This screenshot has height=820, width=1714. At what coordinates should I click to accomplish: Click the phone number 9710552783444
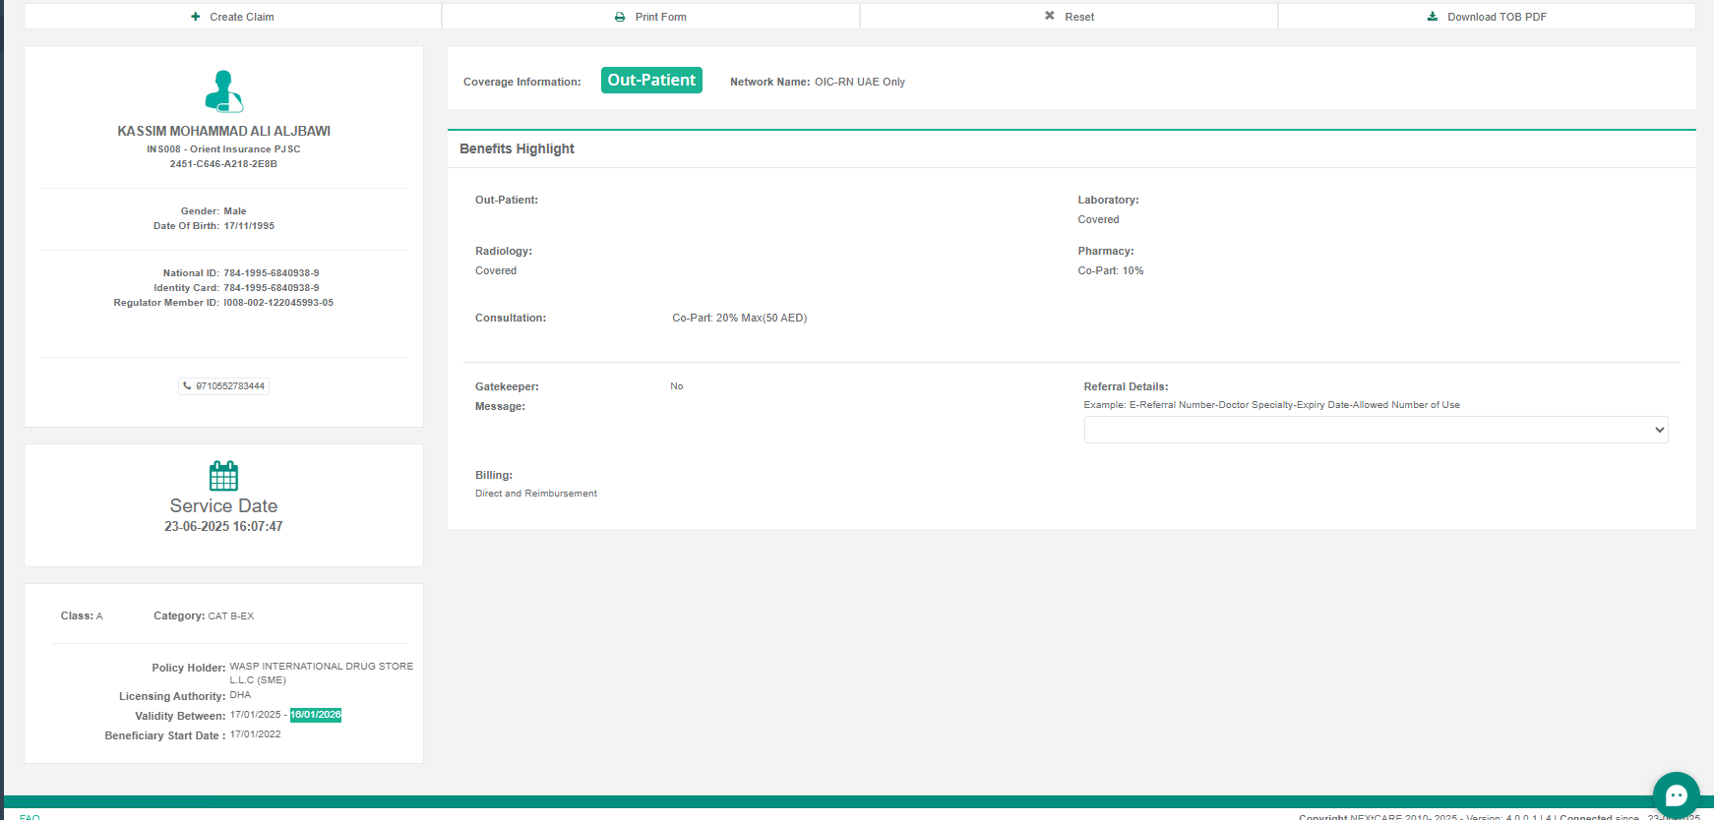(x=230, y=386)
